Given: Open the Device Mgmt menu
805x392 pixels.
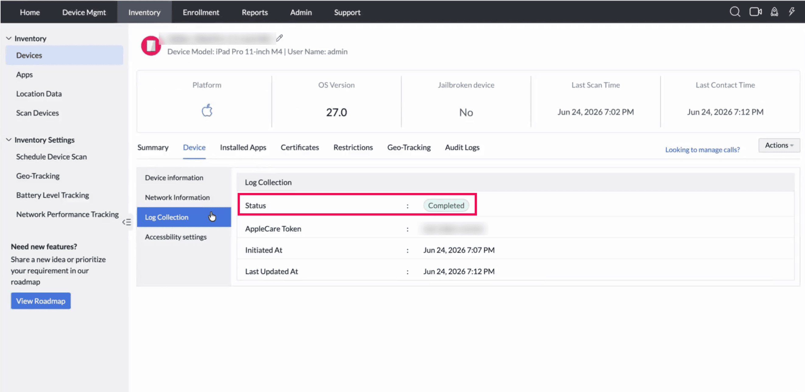Looking at the screenshot, I should [x=84, y=12].
